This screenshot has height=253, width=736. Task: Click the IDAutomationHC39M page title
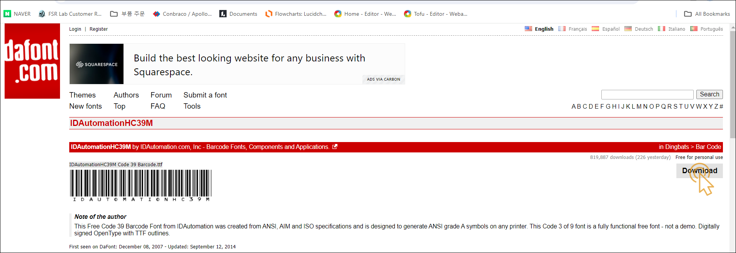[x=111, y=123]
